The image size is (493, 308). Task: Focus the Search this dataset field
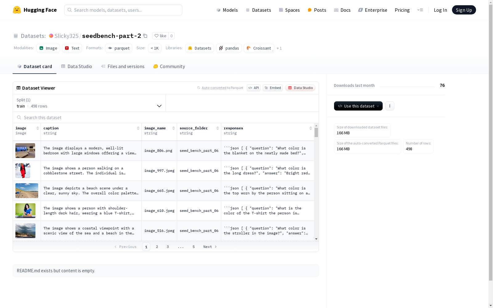166,118
